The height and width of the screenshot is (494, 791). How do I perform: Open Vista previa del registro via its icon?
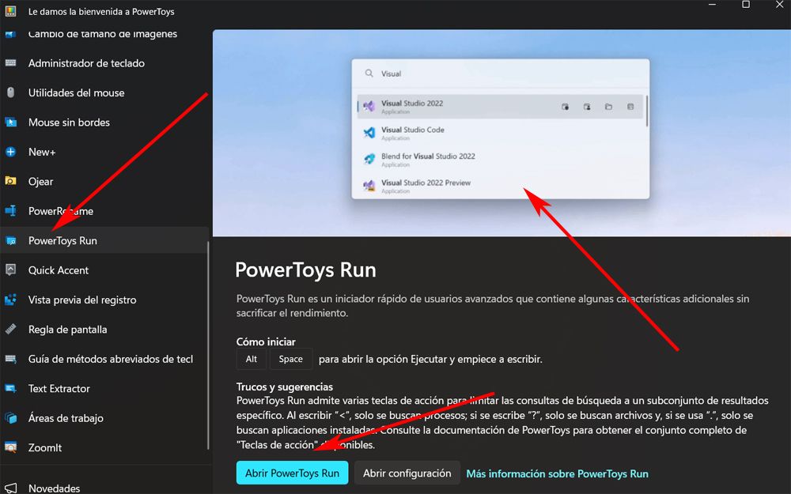(11, 300)
